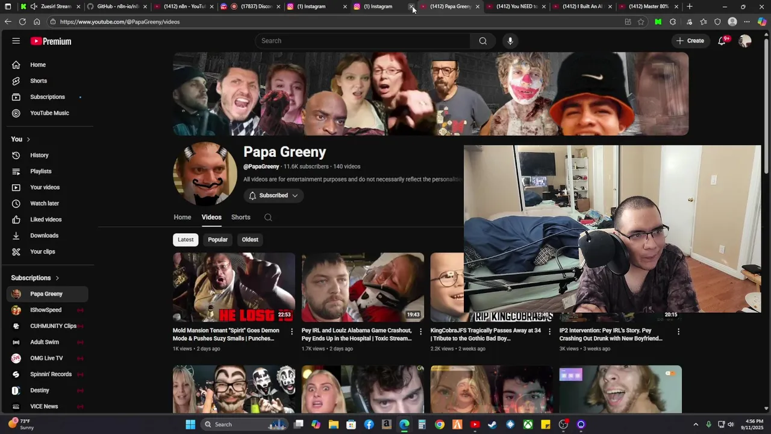Open the account avatar menu
The height and width of the screenshot is (434, 771).
click(x=745, y=41)
